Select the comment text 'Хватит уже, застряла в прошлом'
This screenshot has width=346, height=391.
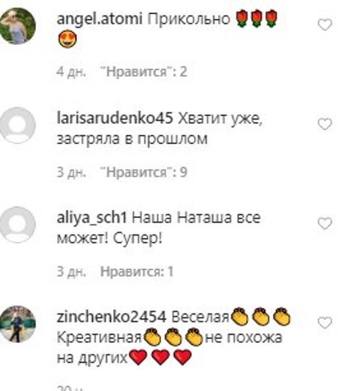[160, 129]
